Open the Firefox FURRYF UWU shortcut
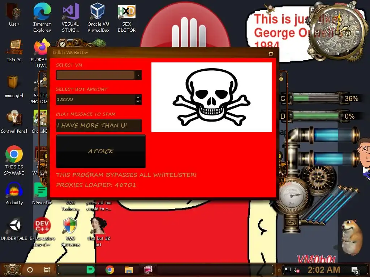This screenshot has height=277, width=370. pyautogui.click(x=40, y=53)
